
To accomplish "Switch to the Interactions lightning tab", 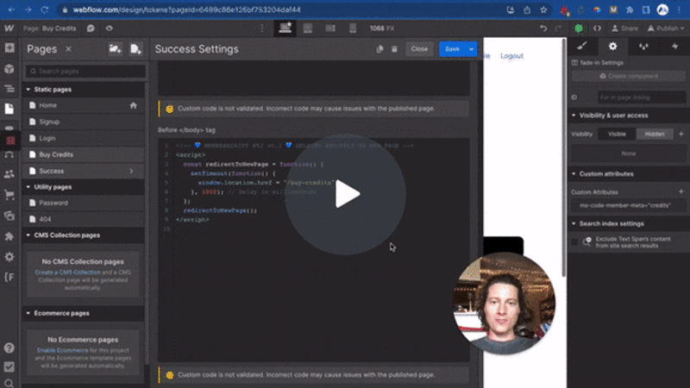I will [674, 46].
